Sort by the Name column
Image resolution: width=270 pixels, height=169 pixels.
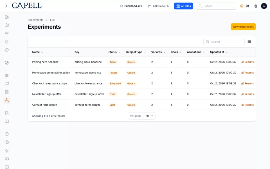click(x=38, y=52)
